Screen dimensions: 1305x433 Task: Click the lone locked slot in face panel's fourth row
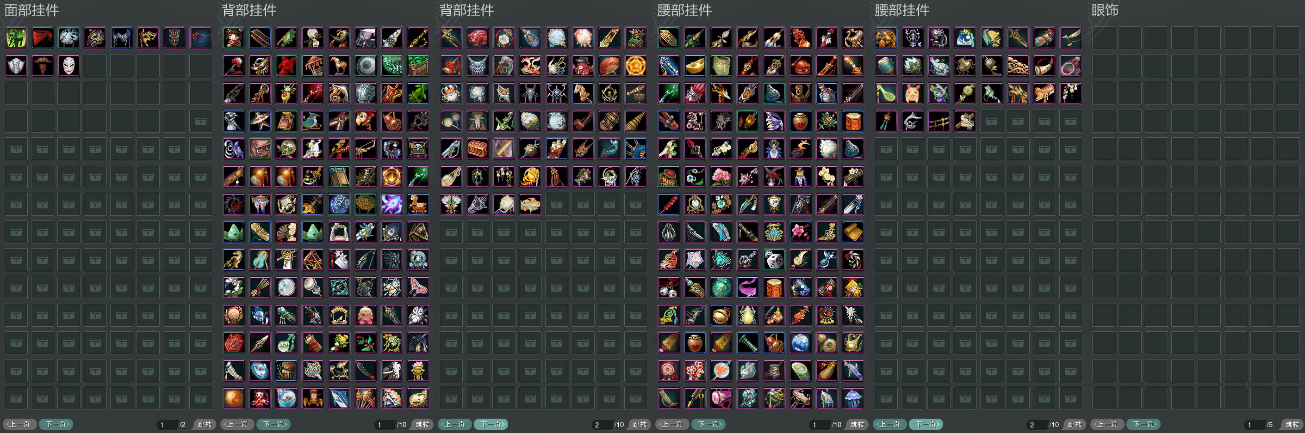tap(201, 122)
